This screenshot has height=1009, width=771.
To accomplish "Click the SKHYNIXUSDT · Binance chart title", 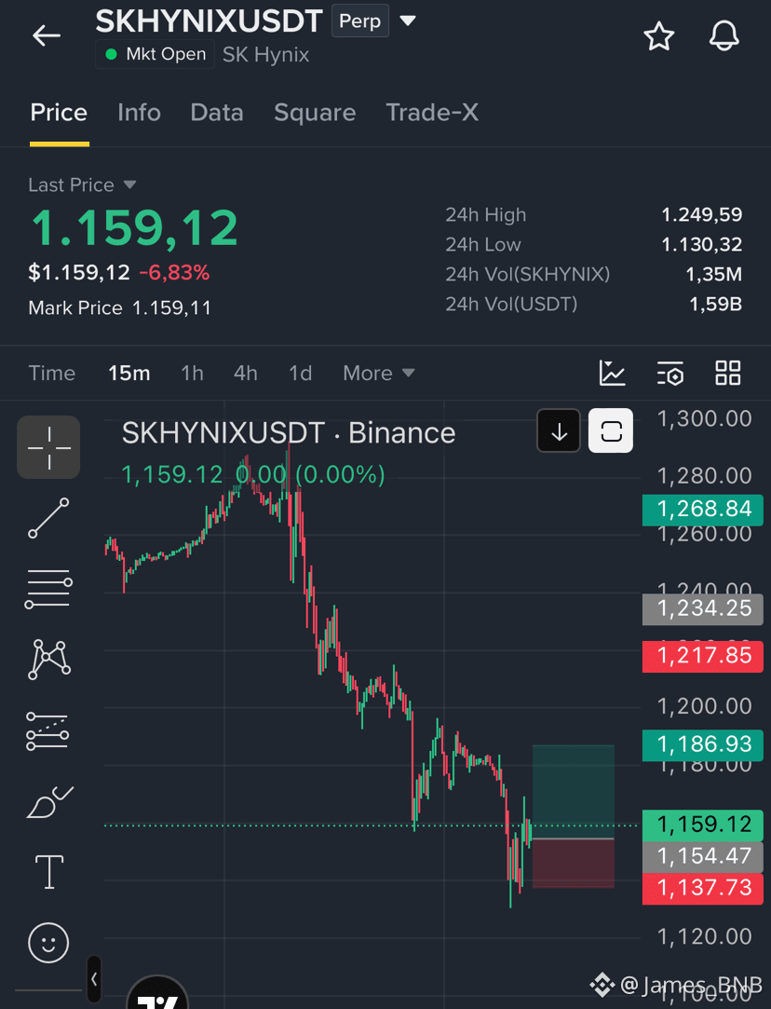I will (289, 433).
